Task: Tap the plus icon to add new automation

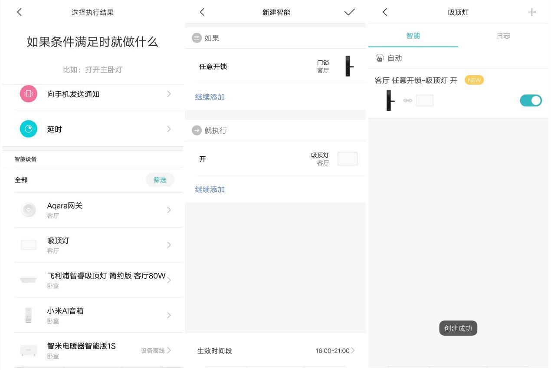Action: tap(531, 12)
